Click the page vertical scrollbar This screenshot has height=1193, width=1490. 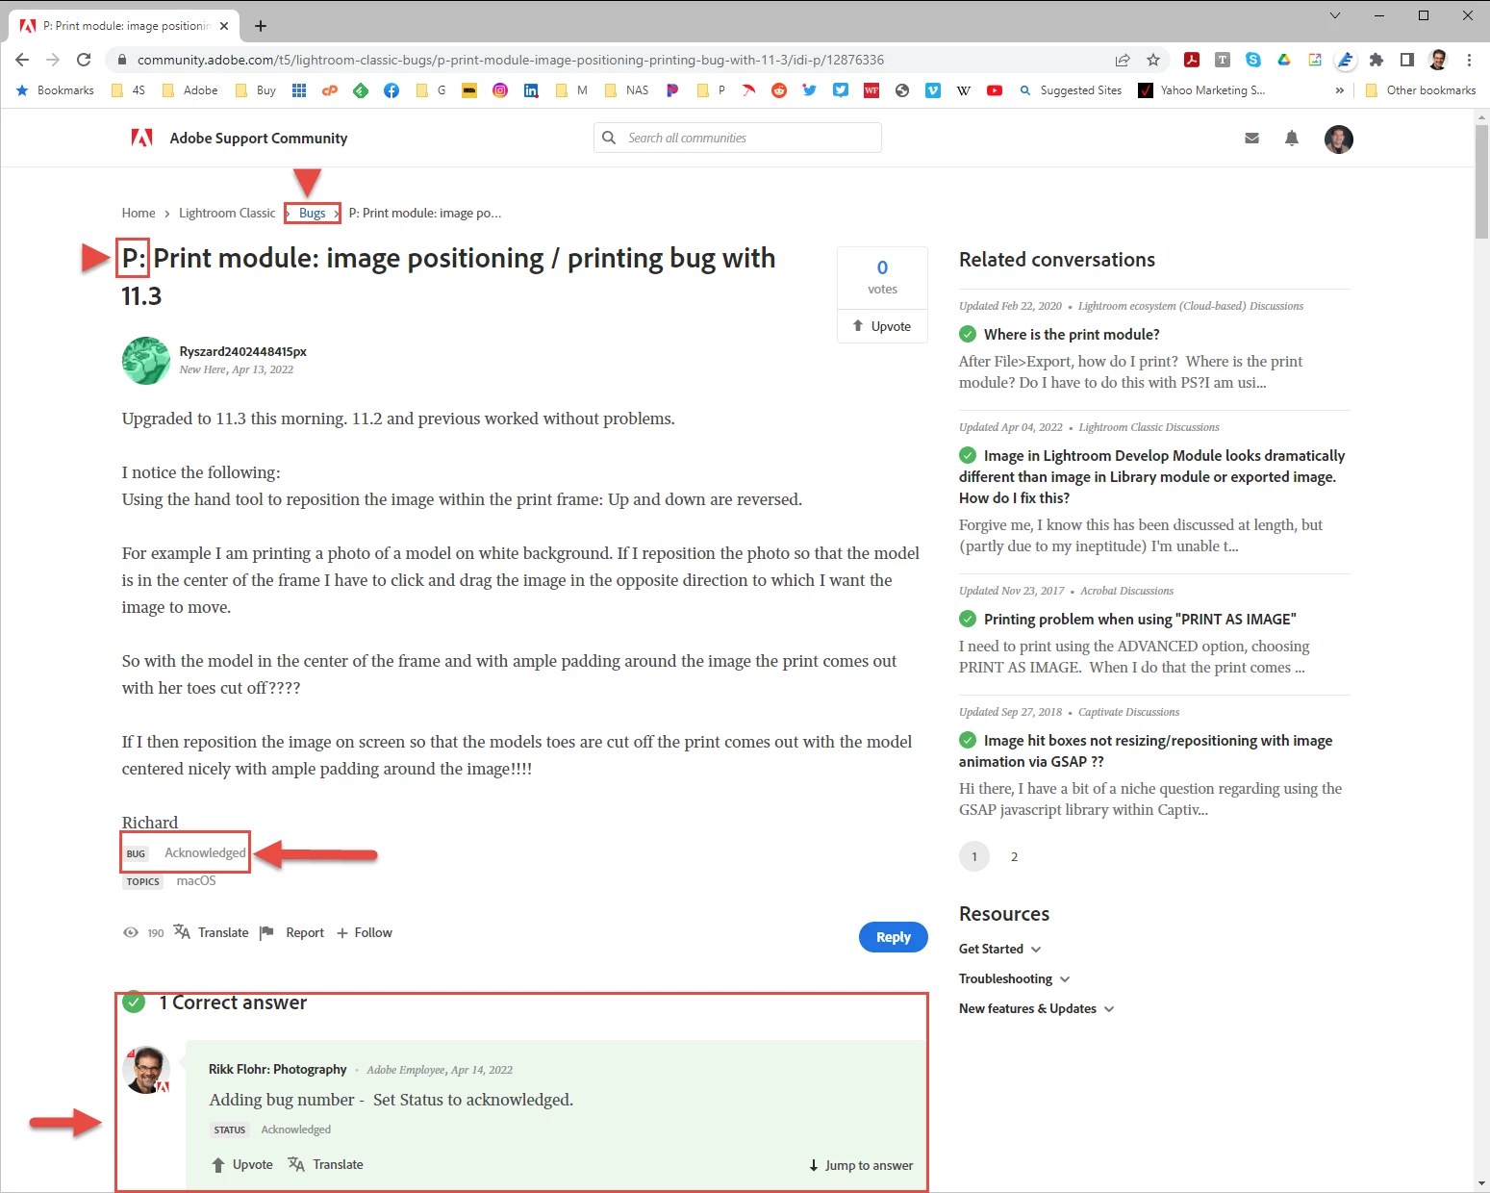pos(1481,183)
